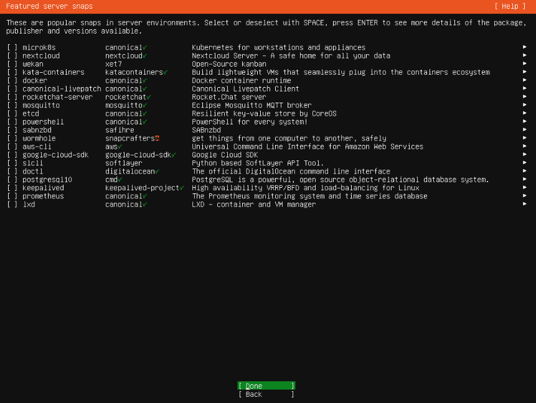Click the orange star badge next to snapcrafters
This screenshot has width=536, height=403.
click(157, 138)
